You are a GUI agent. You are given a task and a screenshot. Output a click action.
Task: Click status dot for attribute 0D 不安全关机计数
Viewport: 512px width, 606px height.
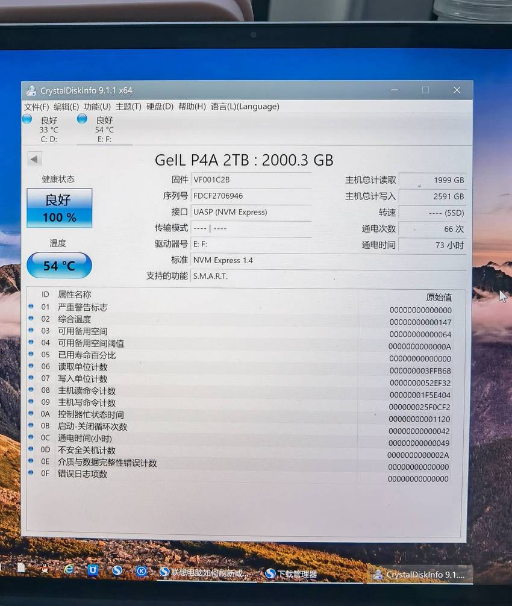coord(31,449)
